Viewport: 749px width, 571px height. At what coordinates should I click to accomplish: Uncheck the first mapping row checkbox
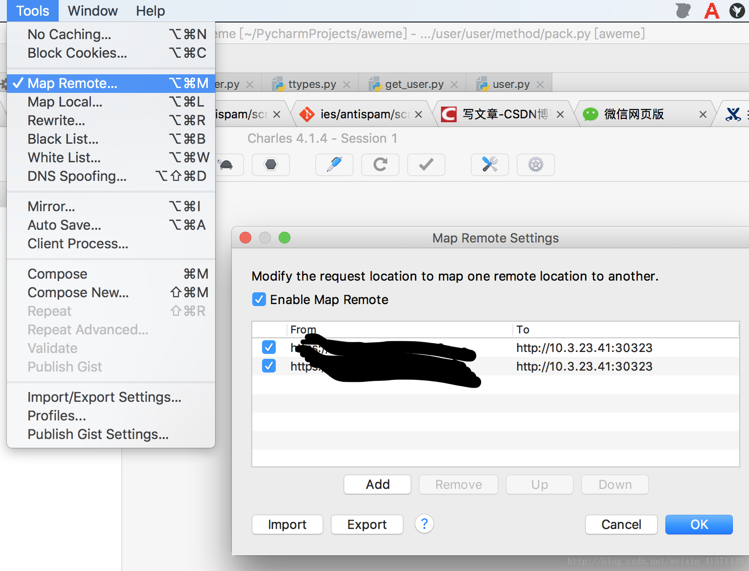[x=269, y=347]
